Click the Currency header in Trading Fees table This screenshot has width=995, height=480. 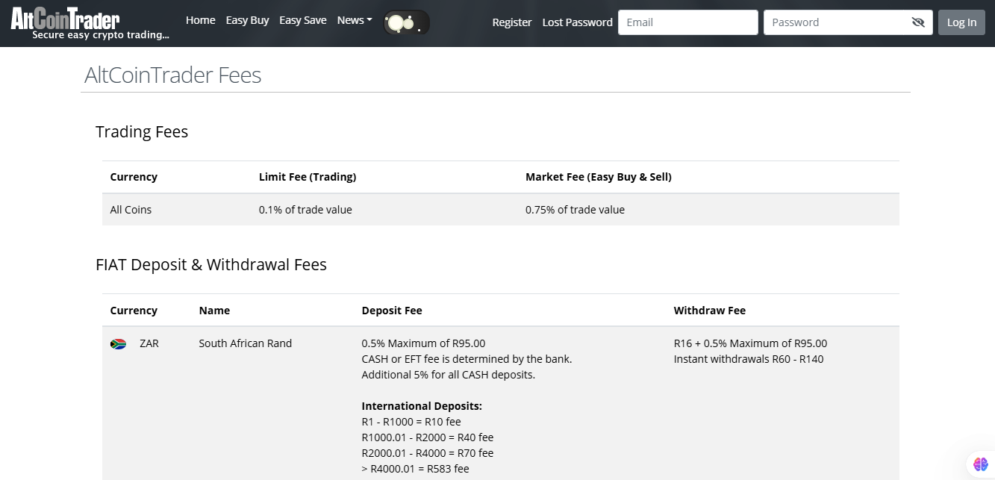134,177
